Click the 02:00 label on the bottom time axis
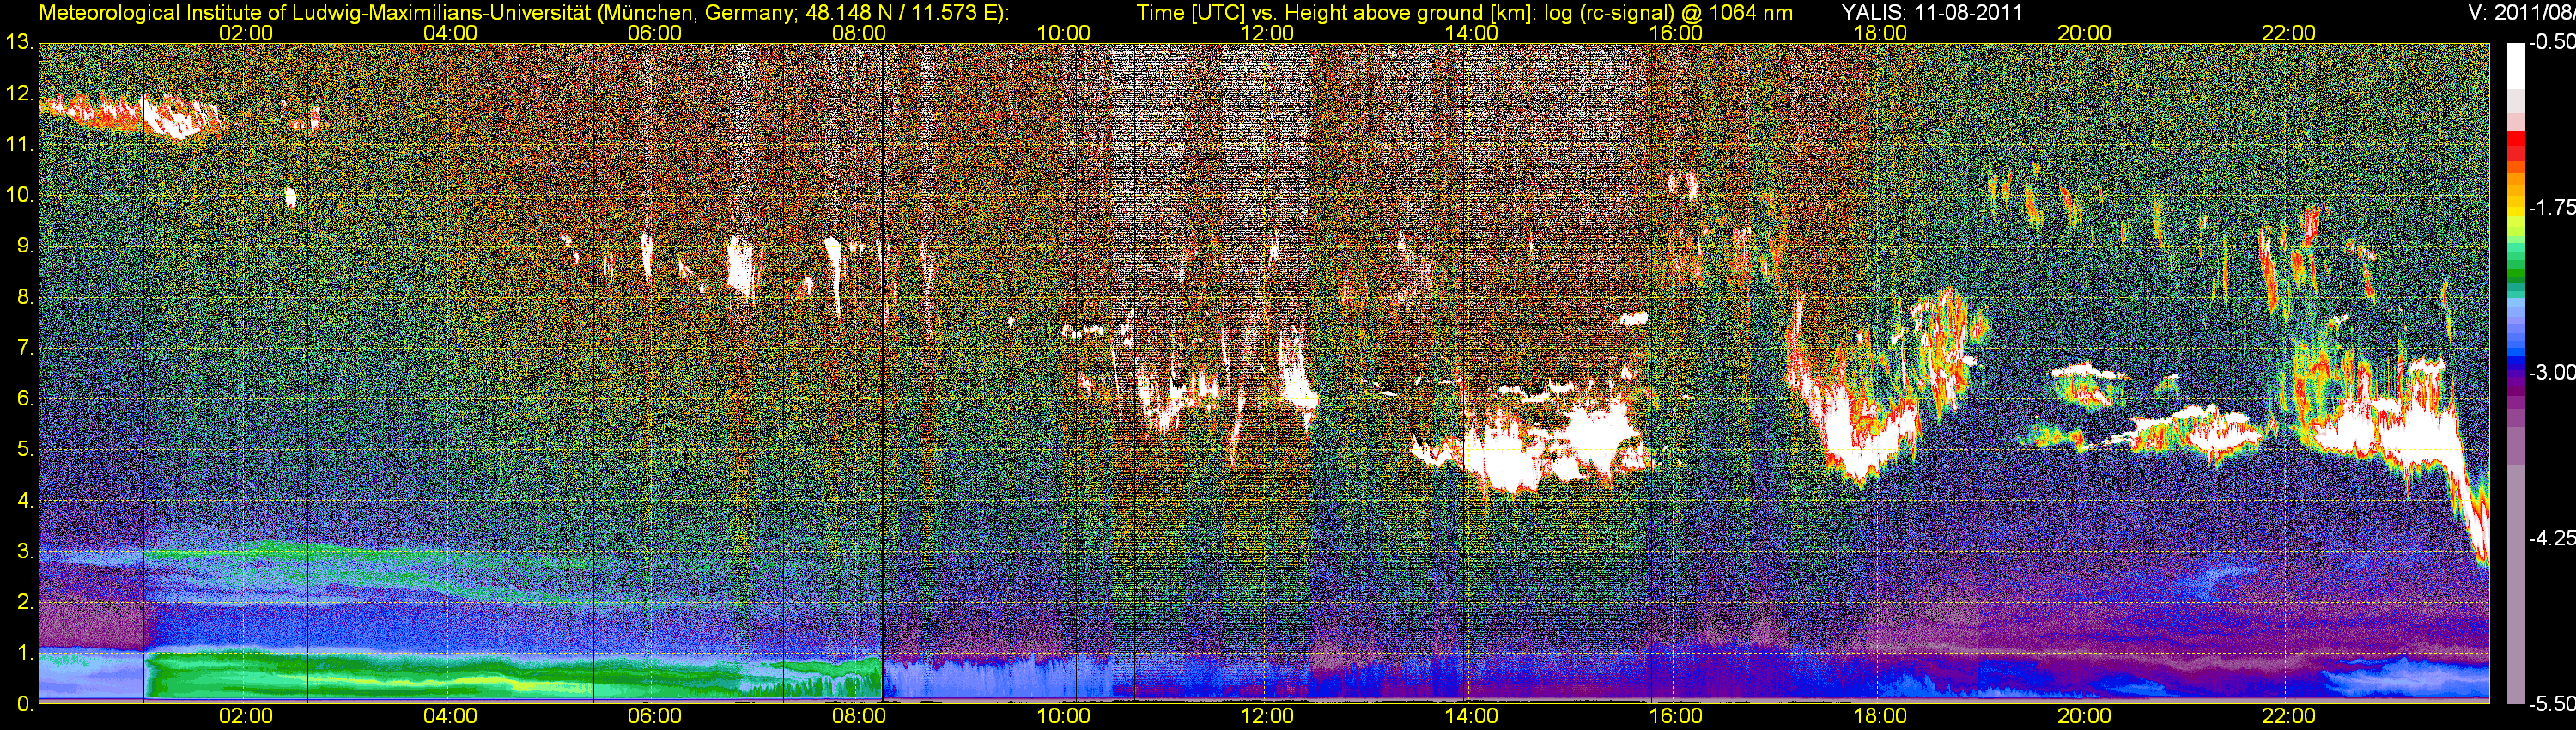 [x=245, y=716]
